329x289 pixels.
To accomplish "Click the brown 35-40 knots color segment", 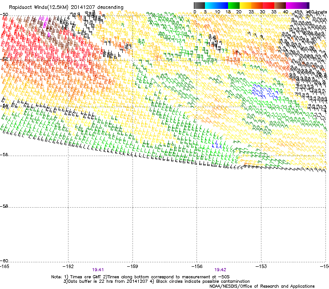I will 280,5.
